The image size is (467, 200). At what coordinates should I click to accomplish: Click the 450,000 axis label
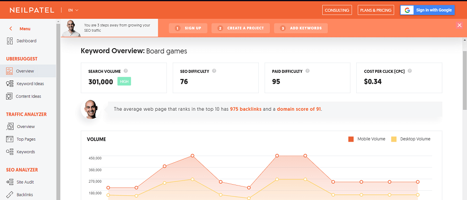tap(95, 158)
